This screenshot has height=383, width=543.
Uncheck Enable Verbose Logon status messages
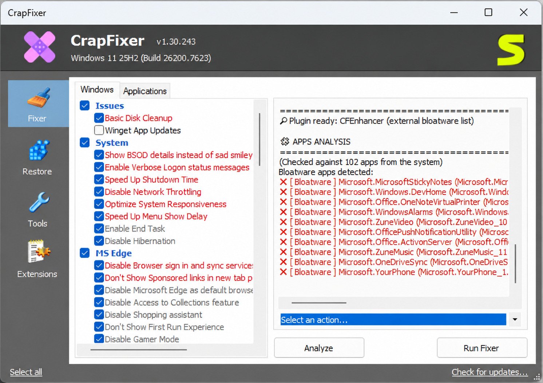[x=99, y=167]
